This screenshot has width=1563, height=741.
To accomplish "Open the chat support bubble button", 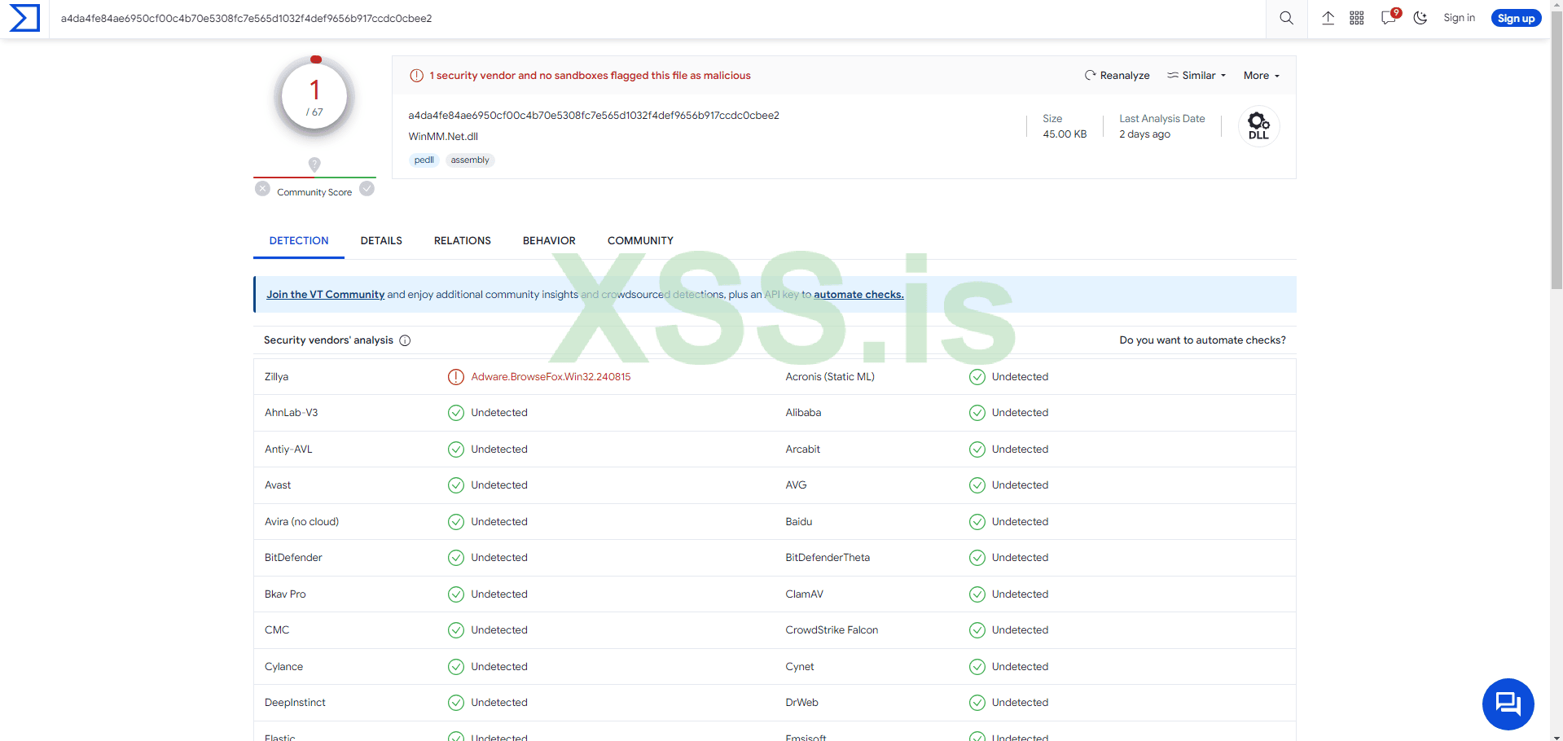I will 1508,704.
